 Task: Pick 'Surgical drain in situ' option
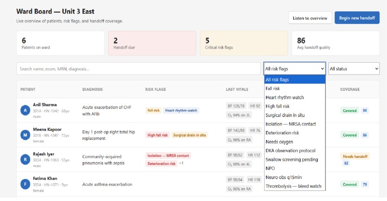click(x=295, y=115)
